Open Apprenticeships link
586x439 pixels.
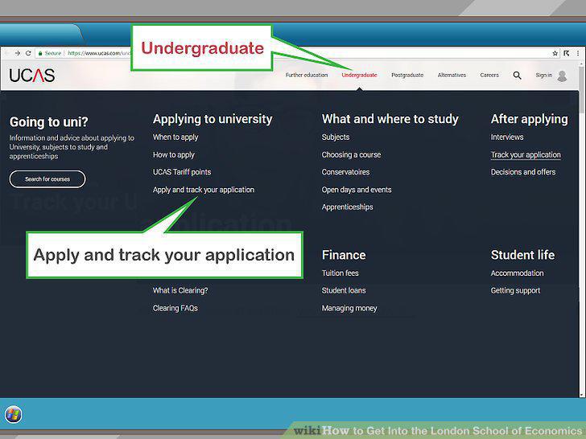click(x=347, y=207)
